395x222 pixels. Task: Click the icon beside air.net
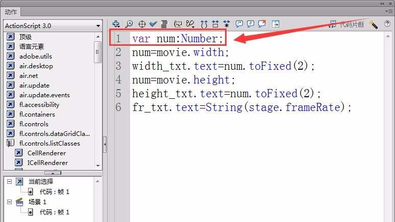pos(10,75)
